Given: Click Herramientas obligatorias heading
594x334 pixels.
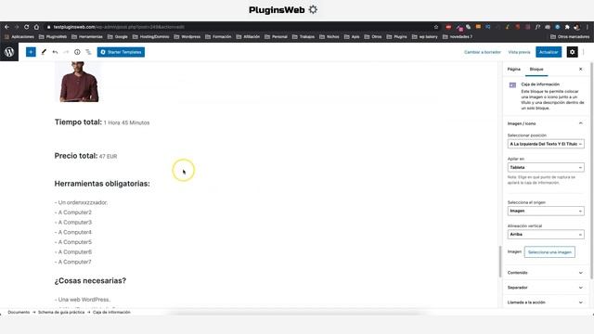Looking at the screenshot, I should [x=102, y=184].
